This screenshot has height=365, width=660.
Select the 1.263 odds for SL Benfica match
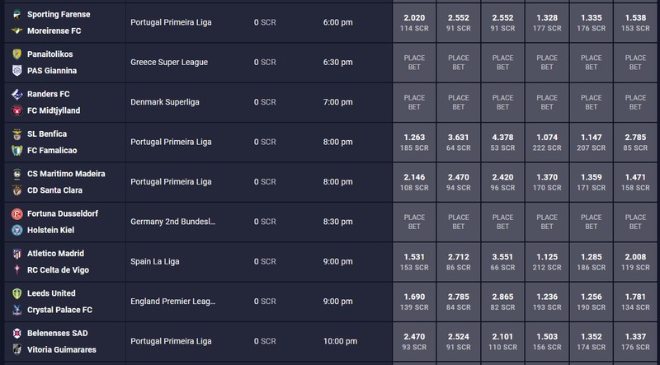(414, 143)
